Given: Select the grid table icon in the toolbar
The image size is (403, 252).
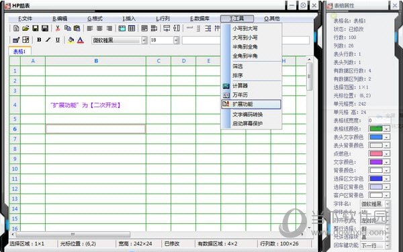Looking at the screenshot, I should (x=132, y=28).
